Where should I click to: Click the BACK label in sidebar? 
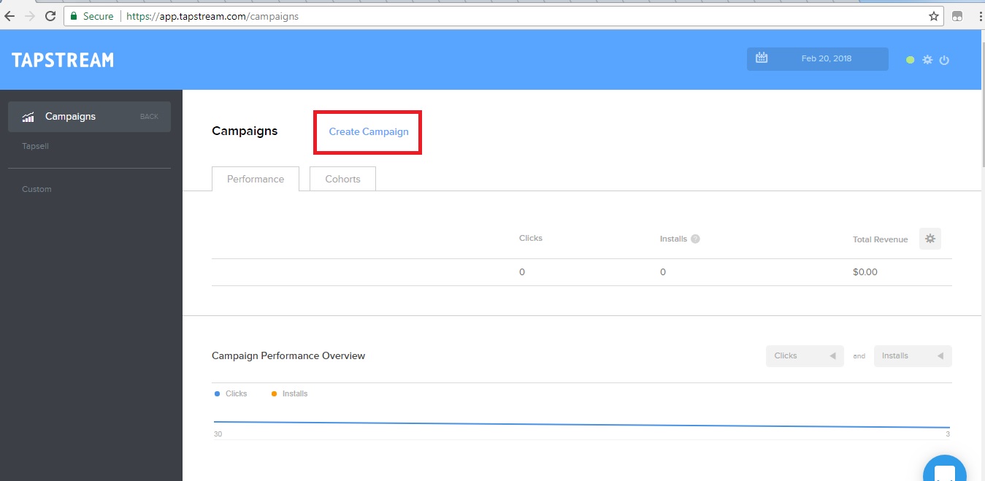[149, 117]
